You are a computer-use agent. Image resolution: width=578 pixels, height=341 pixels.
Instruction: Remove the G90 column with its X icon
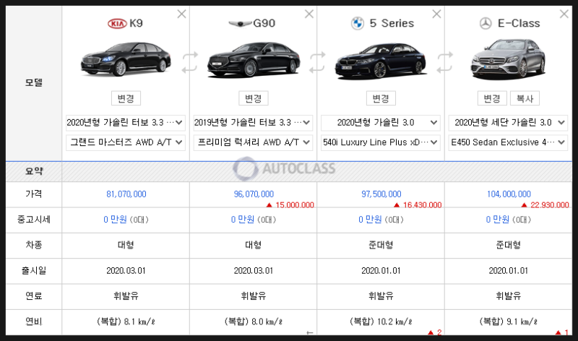coord(309,14)
